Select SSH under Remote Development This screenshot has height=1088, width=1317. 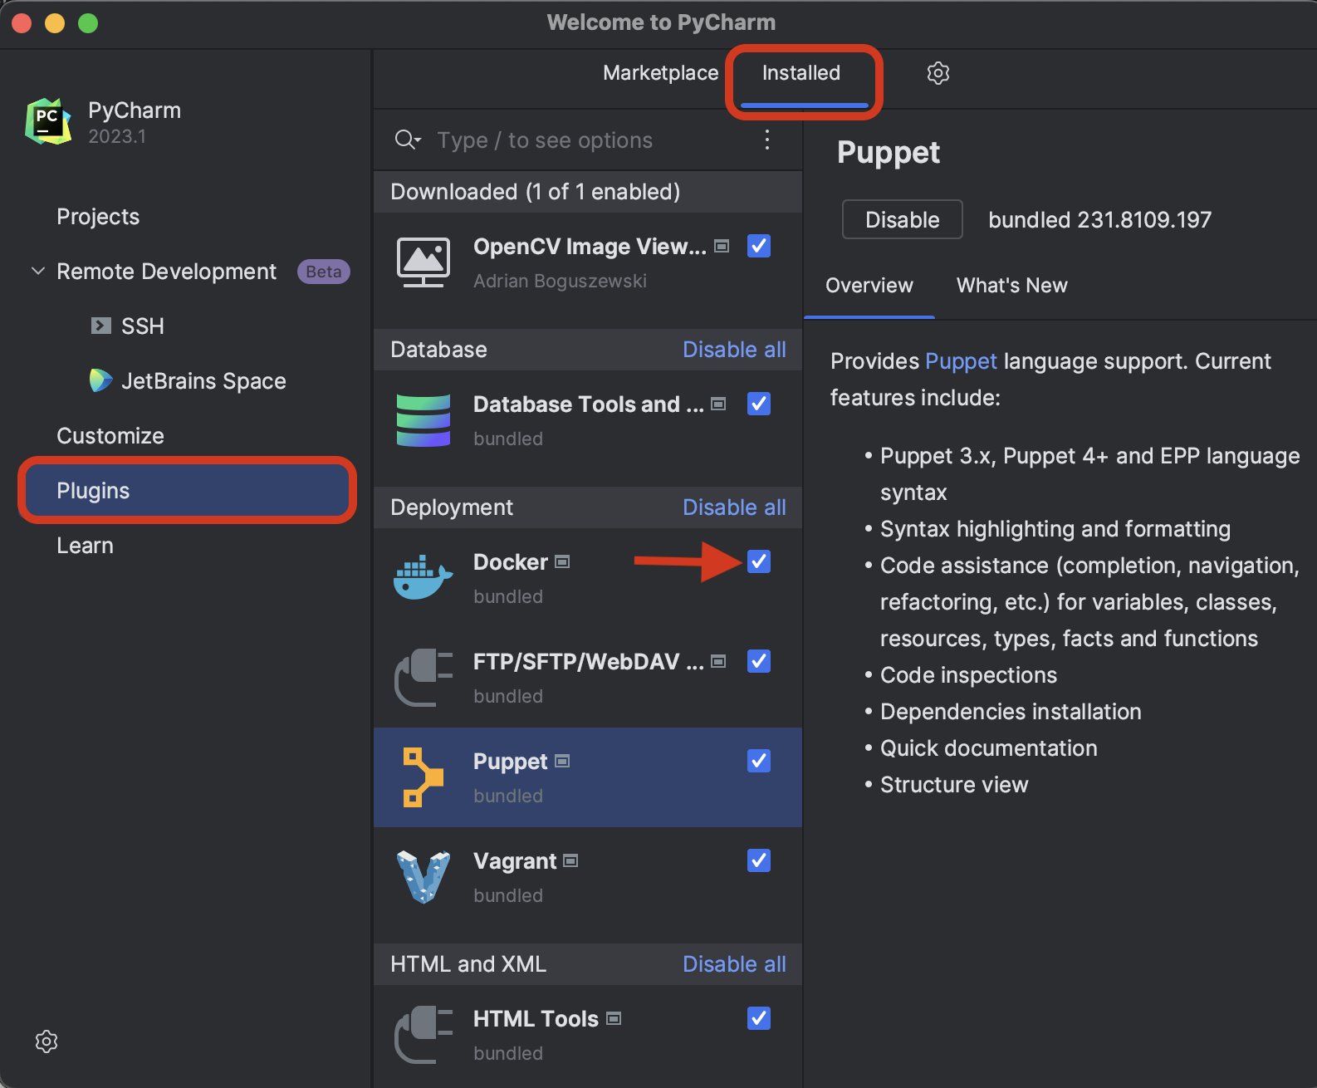click(x=143, y=326)
